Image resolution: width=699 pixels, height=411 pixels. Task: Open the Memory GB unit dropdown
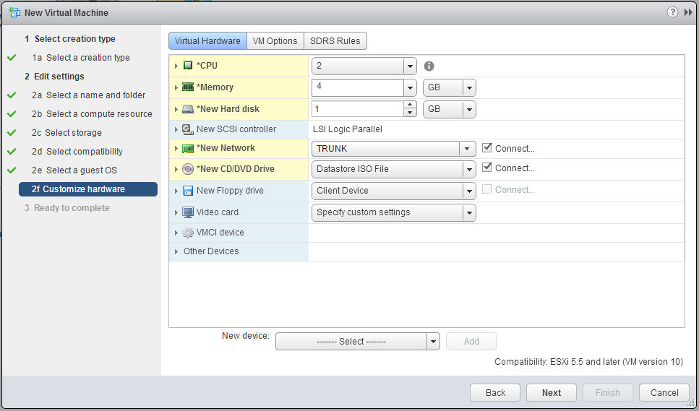469,87
